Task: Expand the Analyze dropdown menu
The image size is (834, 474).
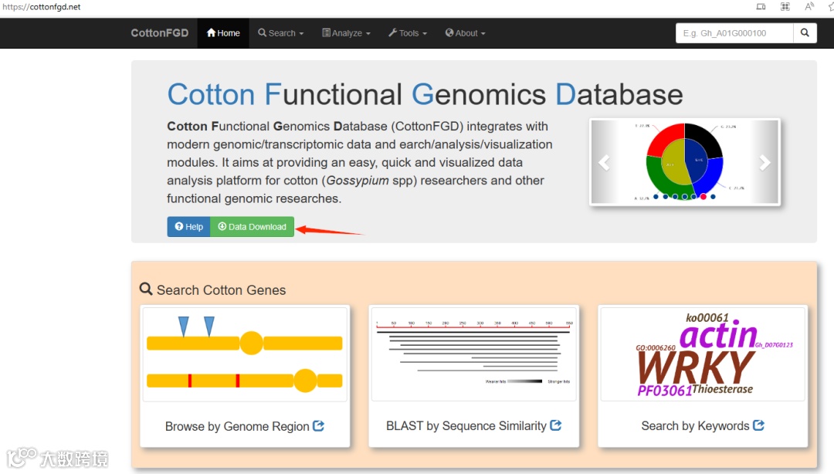Action: pos(346,33)
